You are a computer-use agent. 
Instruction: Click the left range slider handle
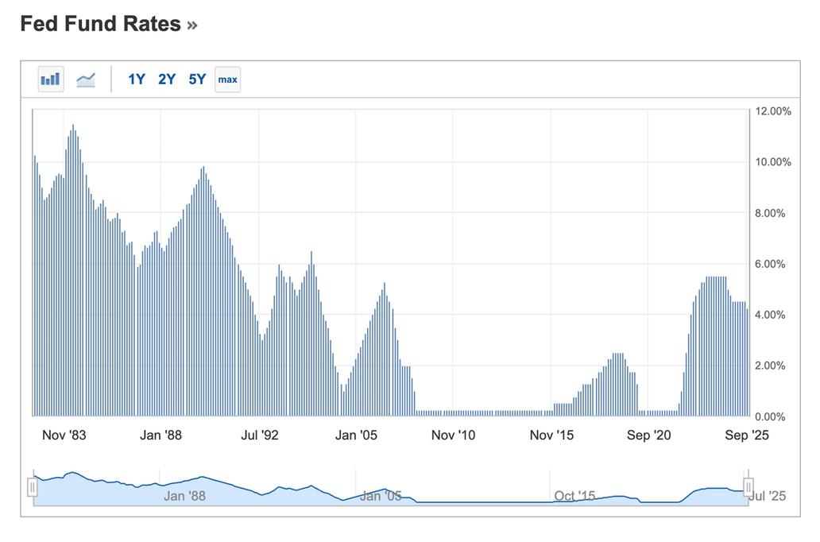coord(33,486)
